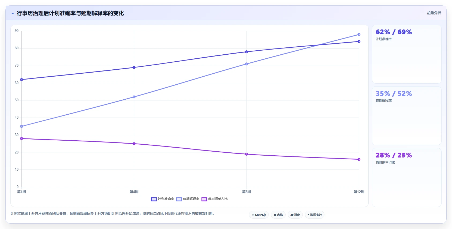
Task: Select the 表格 tag pill
Action: coord(278,215)
